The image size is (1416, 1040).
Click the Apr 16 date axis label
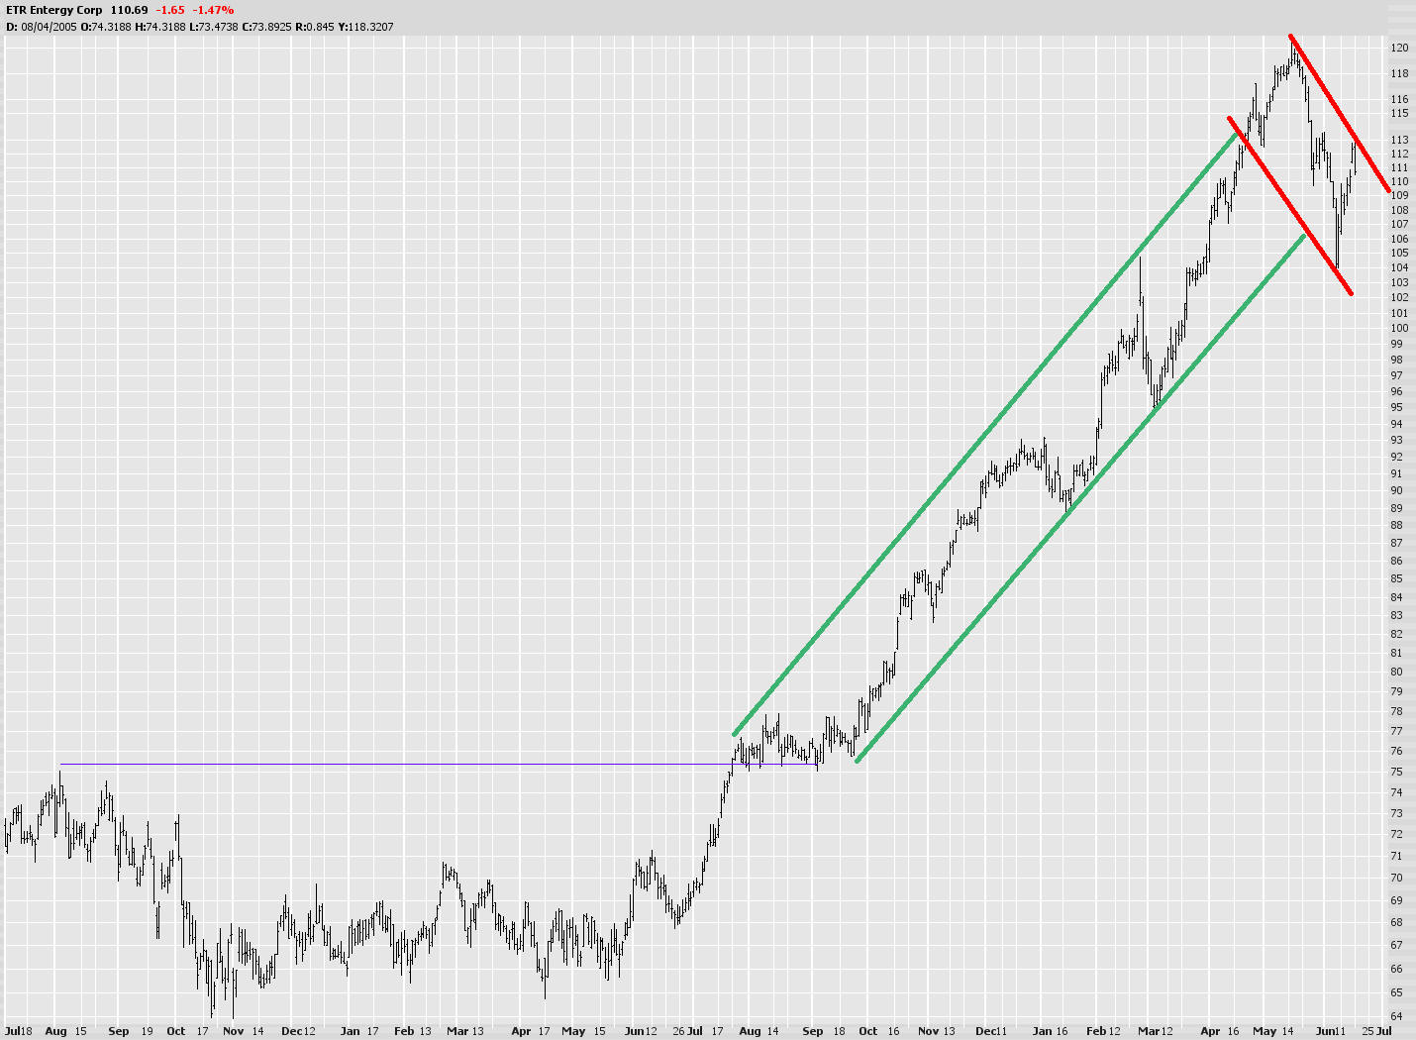pyautogui.click(x=1220, y=1031)
